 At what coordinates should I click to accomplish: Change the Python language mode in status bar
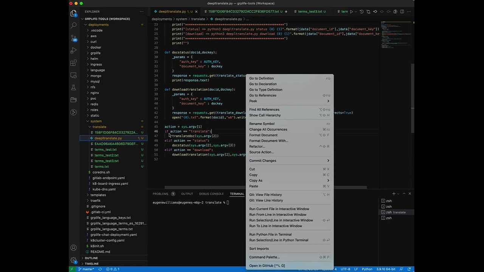coord(367,269)
